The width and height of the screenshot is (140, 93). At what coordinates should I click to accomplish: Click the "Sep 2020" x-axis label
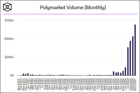point(18,85)
